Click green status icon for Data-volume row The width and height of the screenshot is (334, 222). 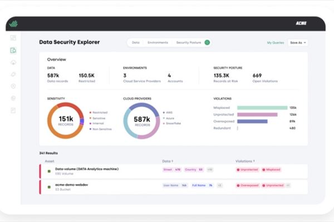[49, 171]
